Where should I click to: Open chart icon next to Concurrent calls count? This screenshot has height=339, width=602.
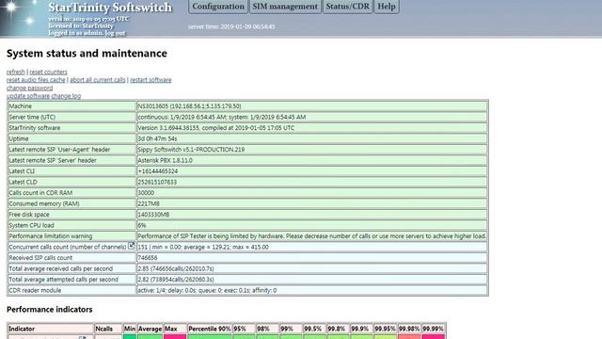132,246
